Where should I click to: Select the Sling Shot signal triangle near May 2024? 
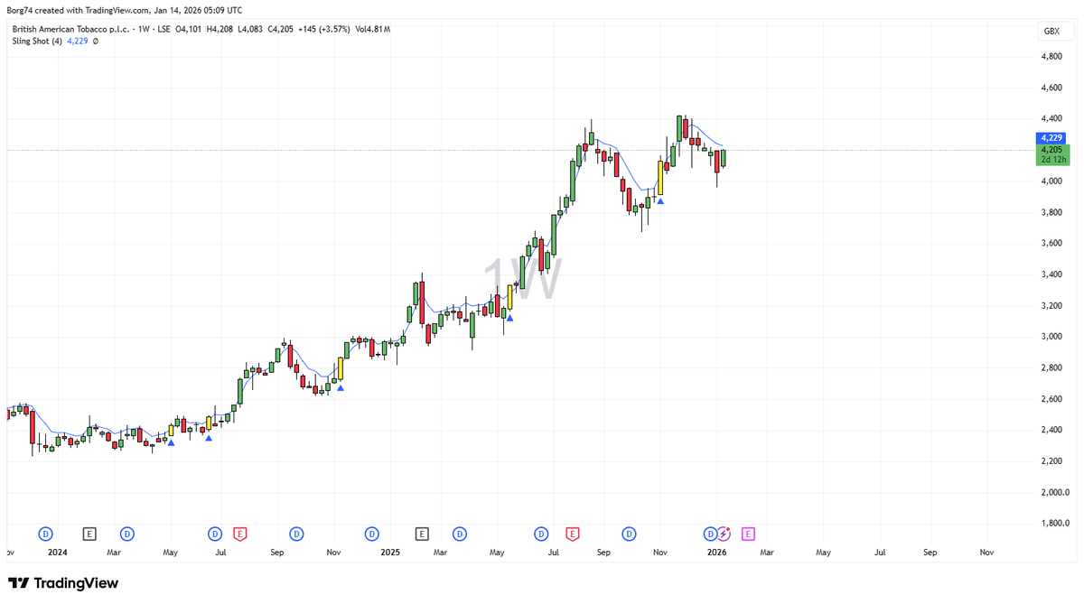pos(171,441)
